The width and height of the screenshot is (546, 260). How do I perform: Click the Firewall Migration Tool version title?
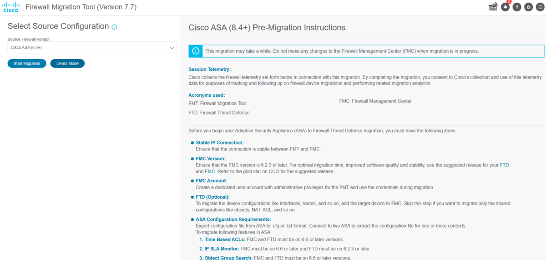point(81,7)
